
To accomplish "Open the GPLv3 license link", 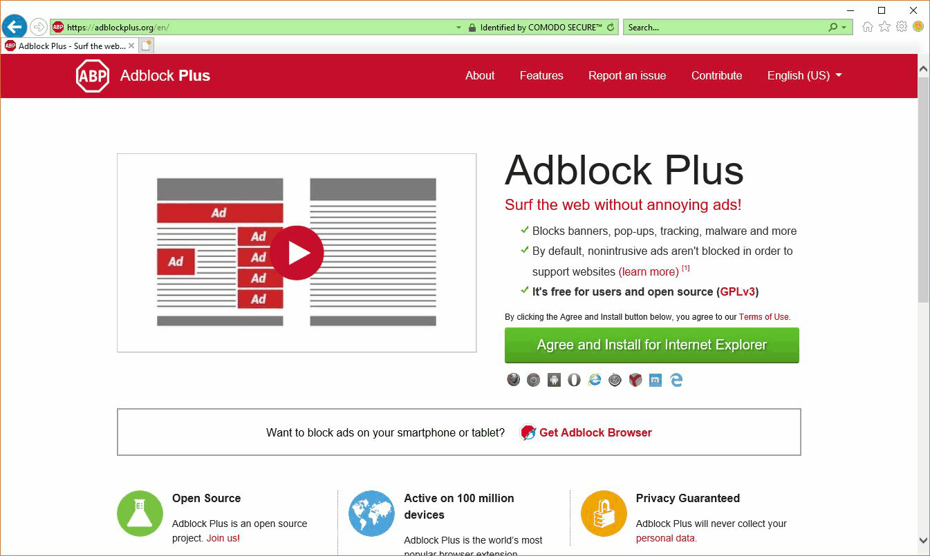I will [x=738, y=291].
